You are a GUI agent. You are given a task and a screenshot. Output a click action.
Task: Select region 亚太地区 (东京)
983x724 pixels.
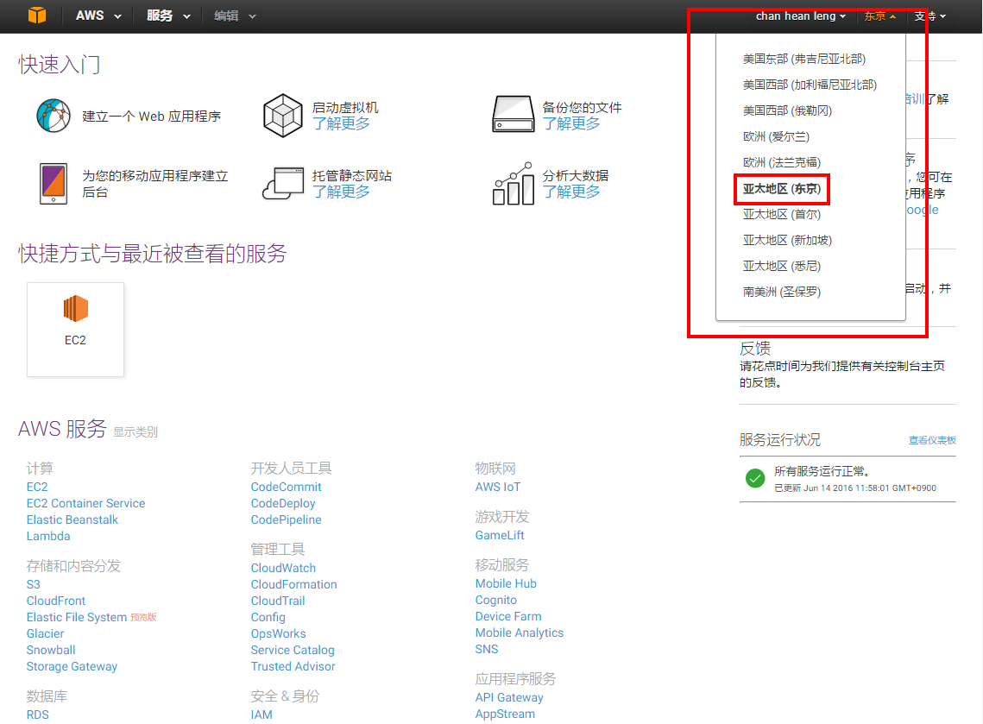click(782, 189)
